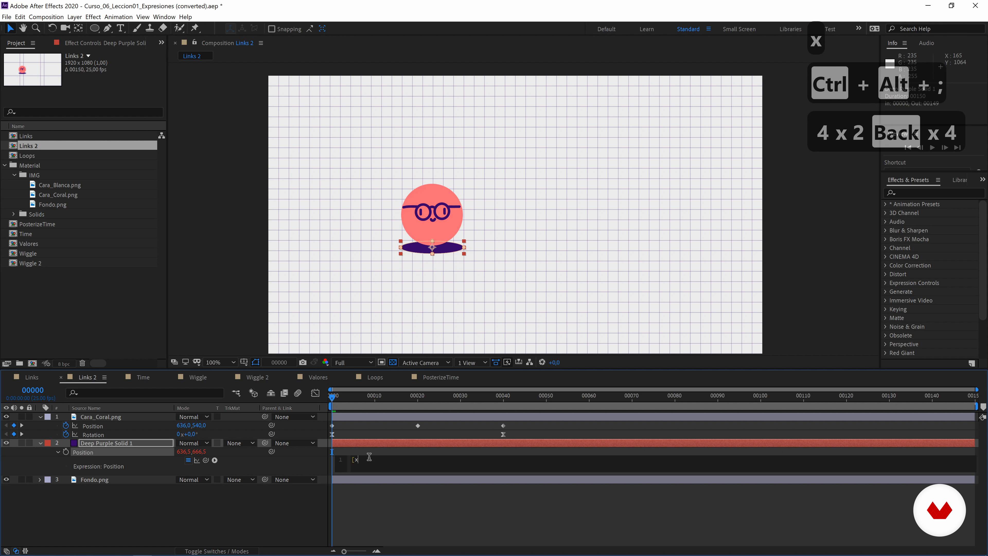Select the Roto Brush tool
The width and height of the screenshot is (988, 556).
click(x=179, y=28)
